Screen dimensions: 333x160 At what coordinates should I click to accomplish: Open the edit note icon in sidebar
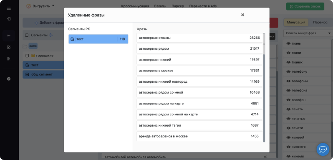click(9, 47)
